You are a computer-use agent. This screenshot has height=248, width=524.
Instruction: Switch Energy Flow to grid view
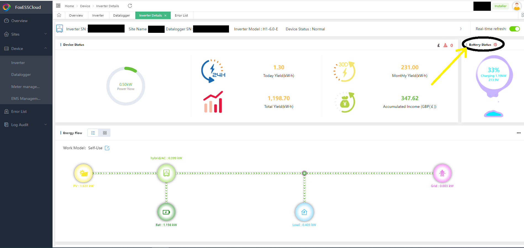click(x=105, y=133)
